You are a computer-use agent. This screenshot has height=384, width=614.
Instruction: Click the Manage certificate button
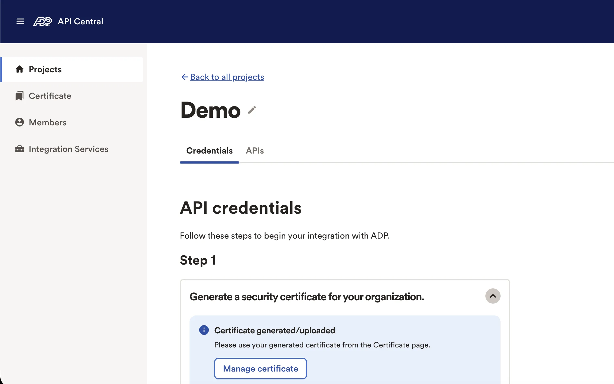(x=260, y=369)
